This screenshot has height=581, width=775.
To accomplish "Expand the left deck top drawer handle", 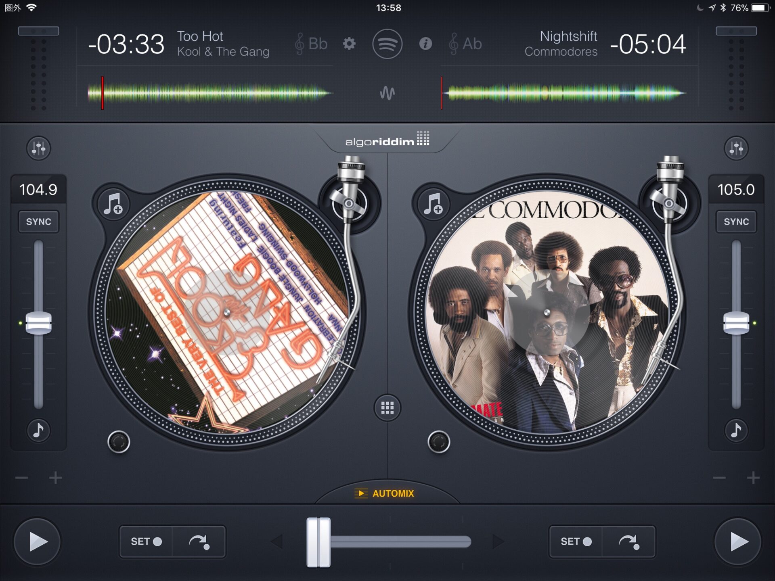I will coord(38,31).
